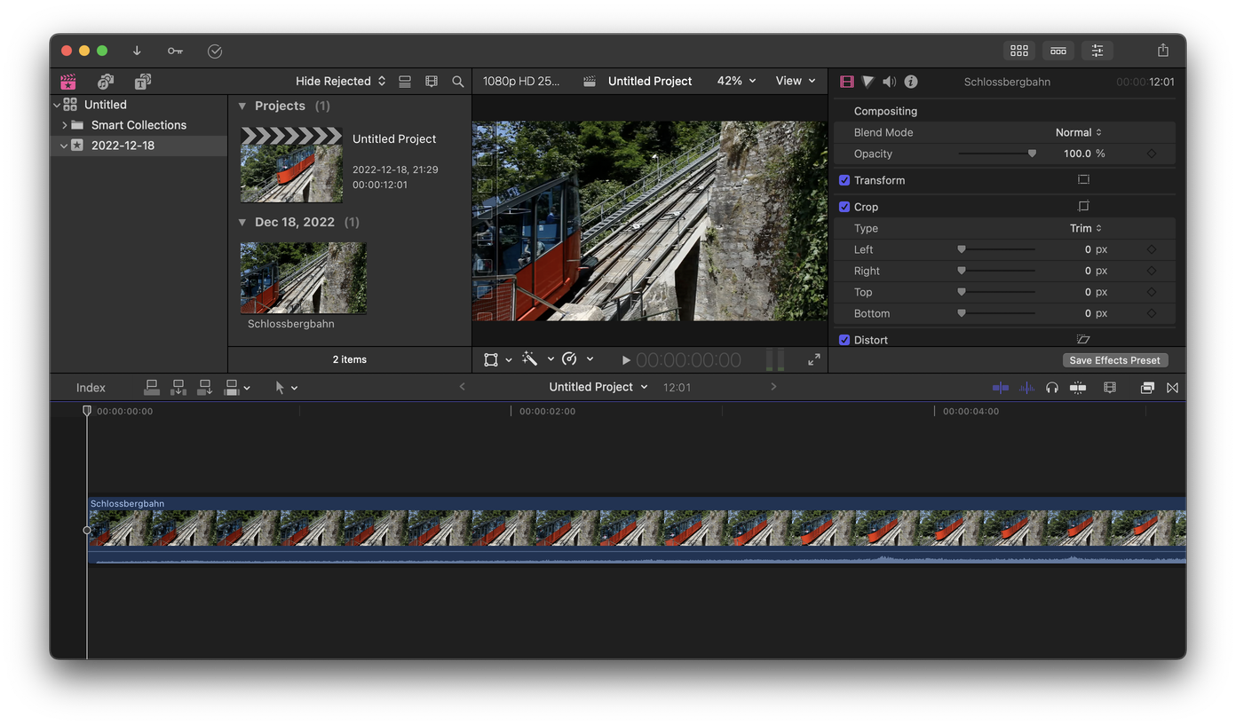This screenshot has width=1236, height=725.
Task: Open the Info inspector tab
Action: [x=911, y=82]
